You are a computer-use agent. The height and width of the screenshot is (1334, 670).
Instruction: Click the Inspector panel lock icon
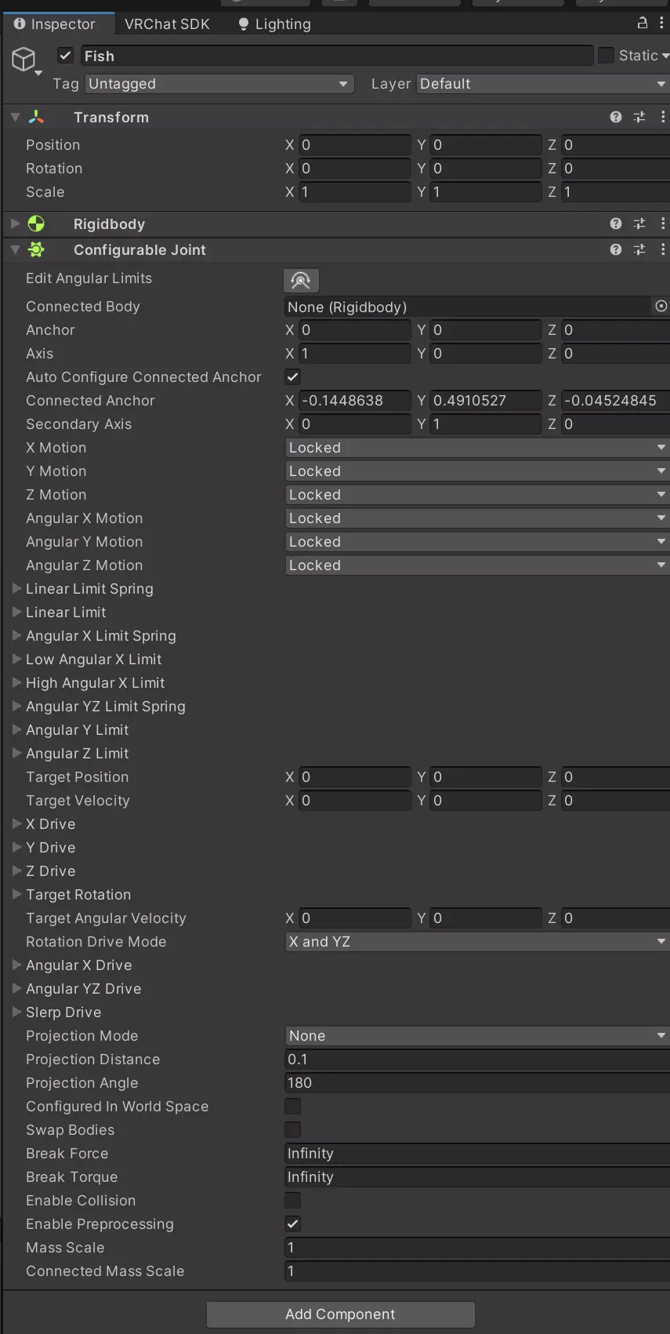643,23
